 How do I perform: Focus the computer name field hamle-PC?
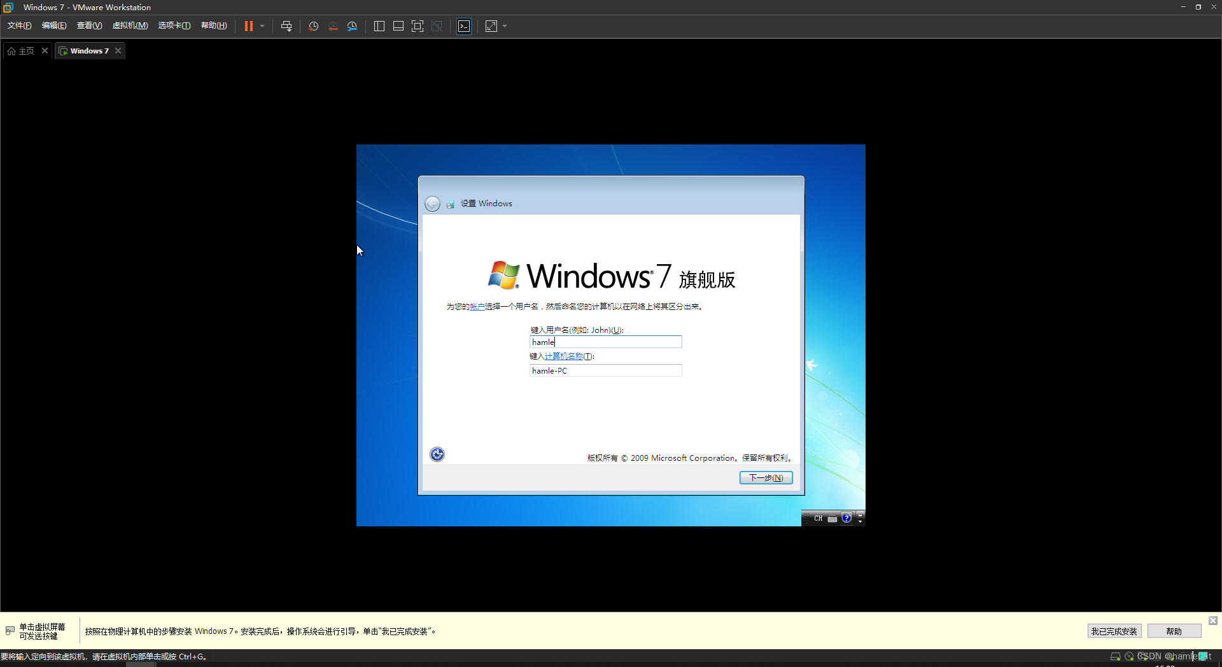(605, 370)
